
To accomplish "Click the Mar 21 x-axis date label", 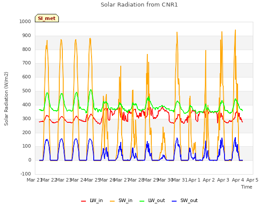I will [x=34, y=180].
